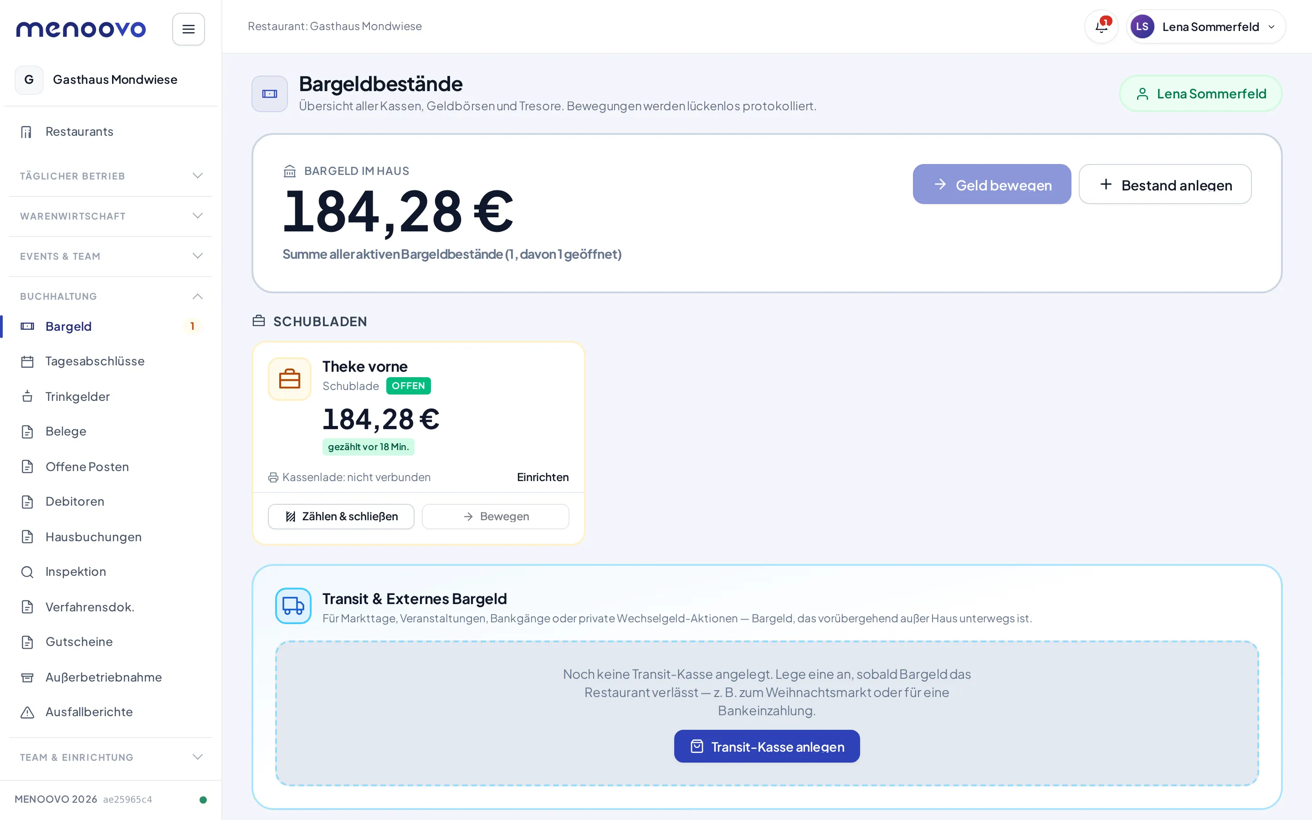1312x820 pixels.
Task: Open the notifications bell
Action: point(1101,26)
